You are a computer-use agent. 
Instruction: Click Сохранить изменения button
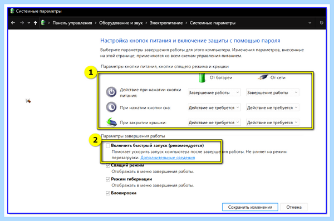pos(250,207)
